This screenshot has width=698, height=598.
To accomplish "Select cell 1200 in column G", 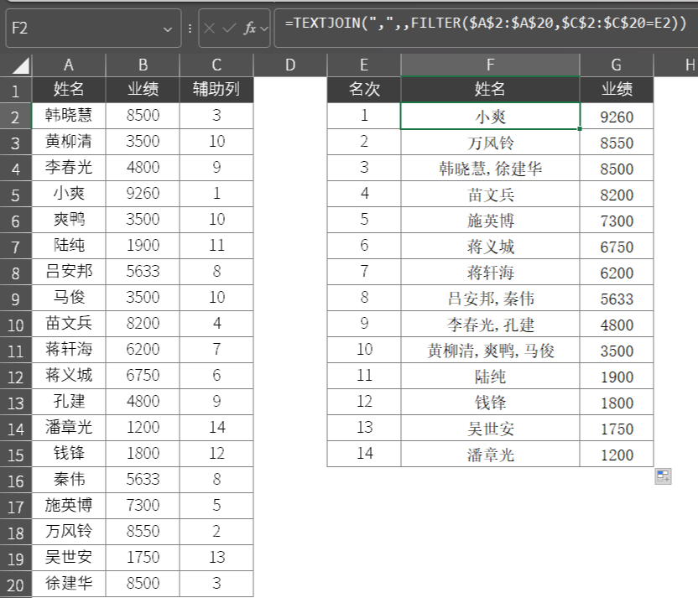I will pos(617,455).
